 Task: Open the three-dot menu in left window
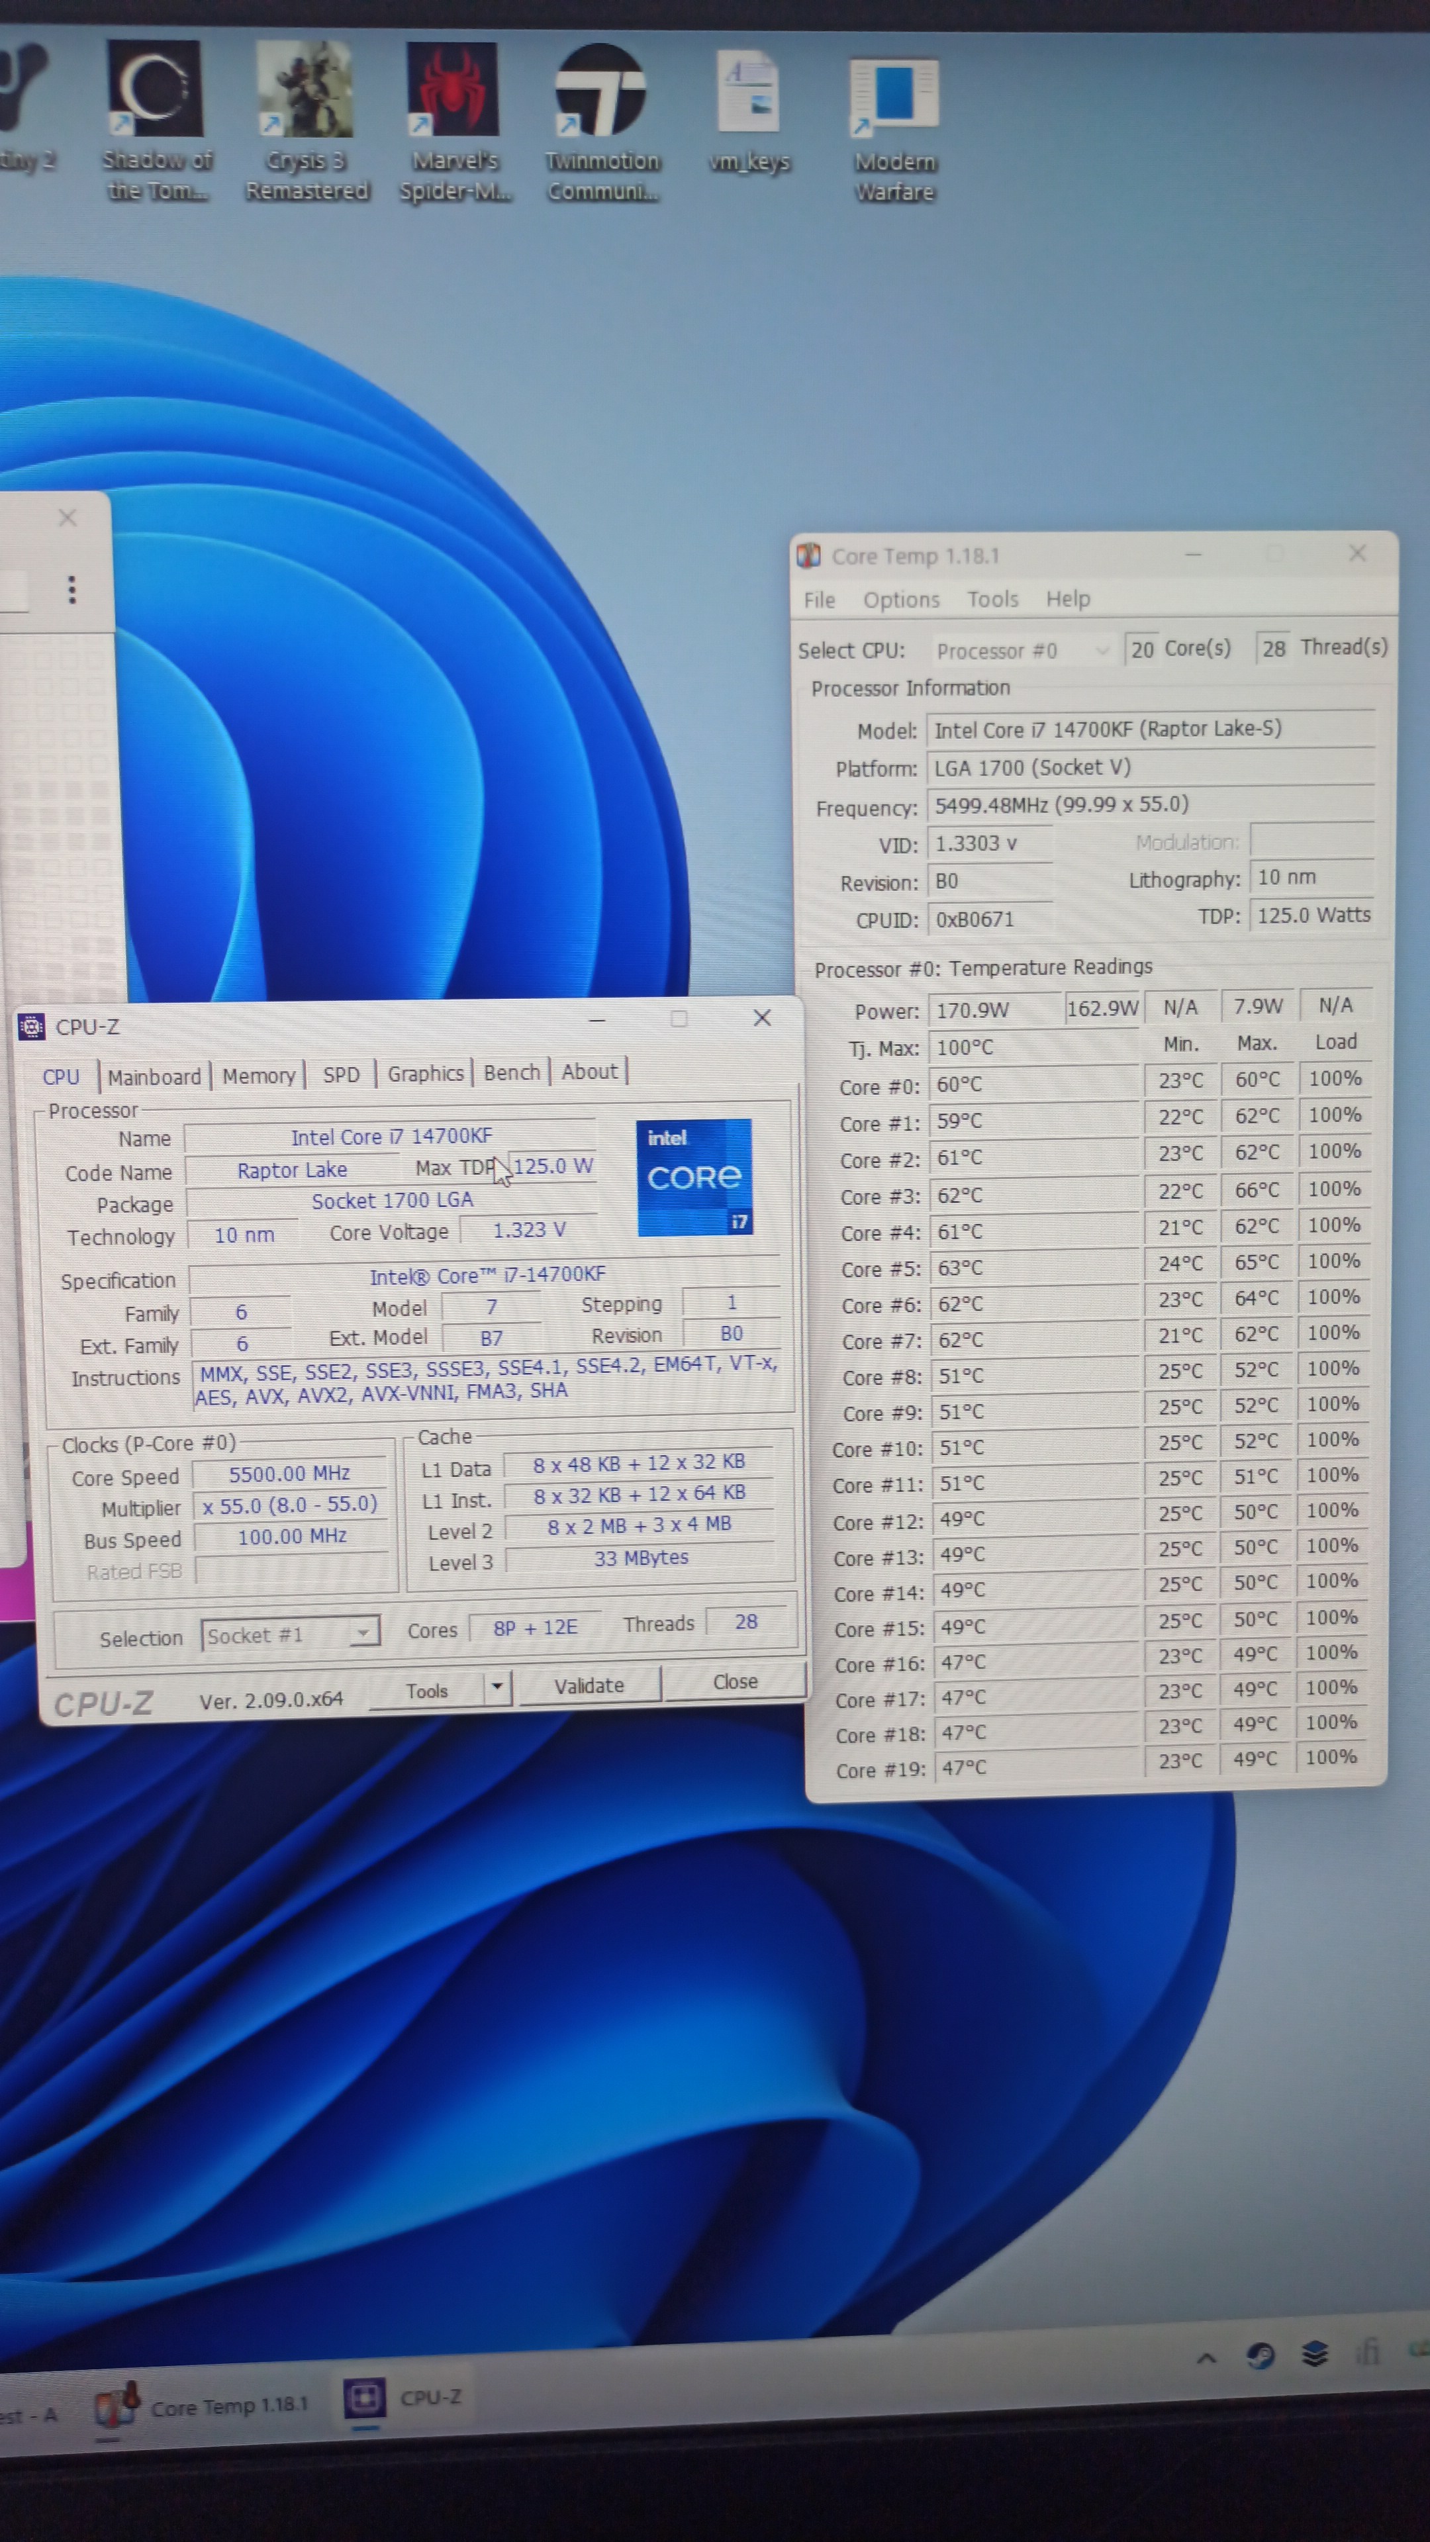point(71,589)
